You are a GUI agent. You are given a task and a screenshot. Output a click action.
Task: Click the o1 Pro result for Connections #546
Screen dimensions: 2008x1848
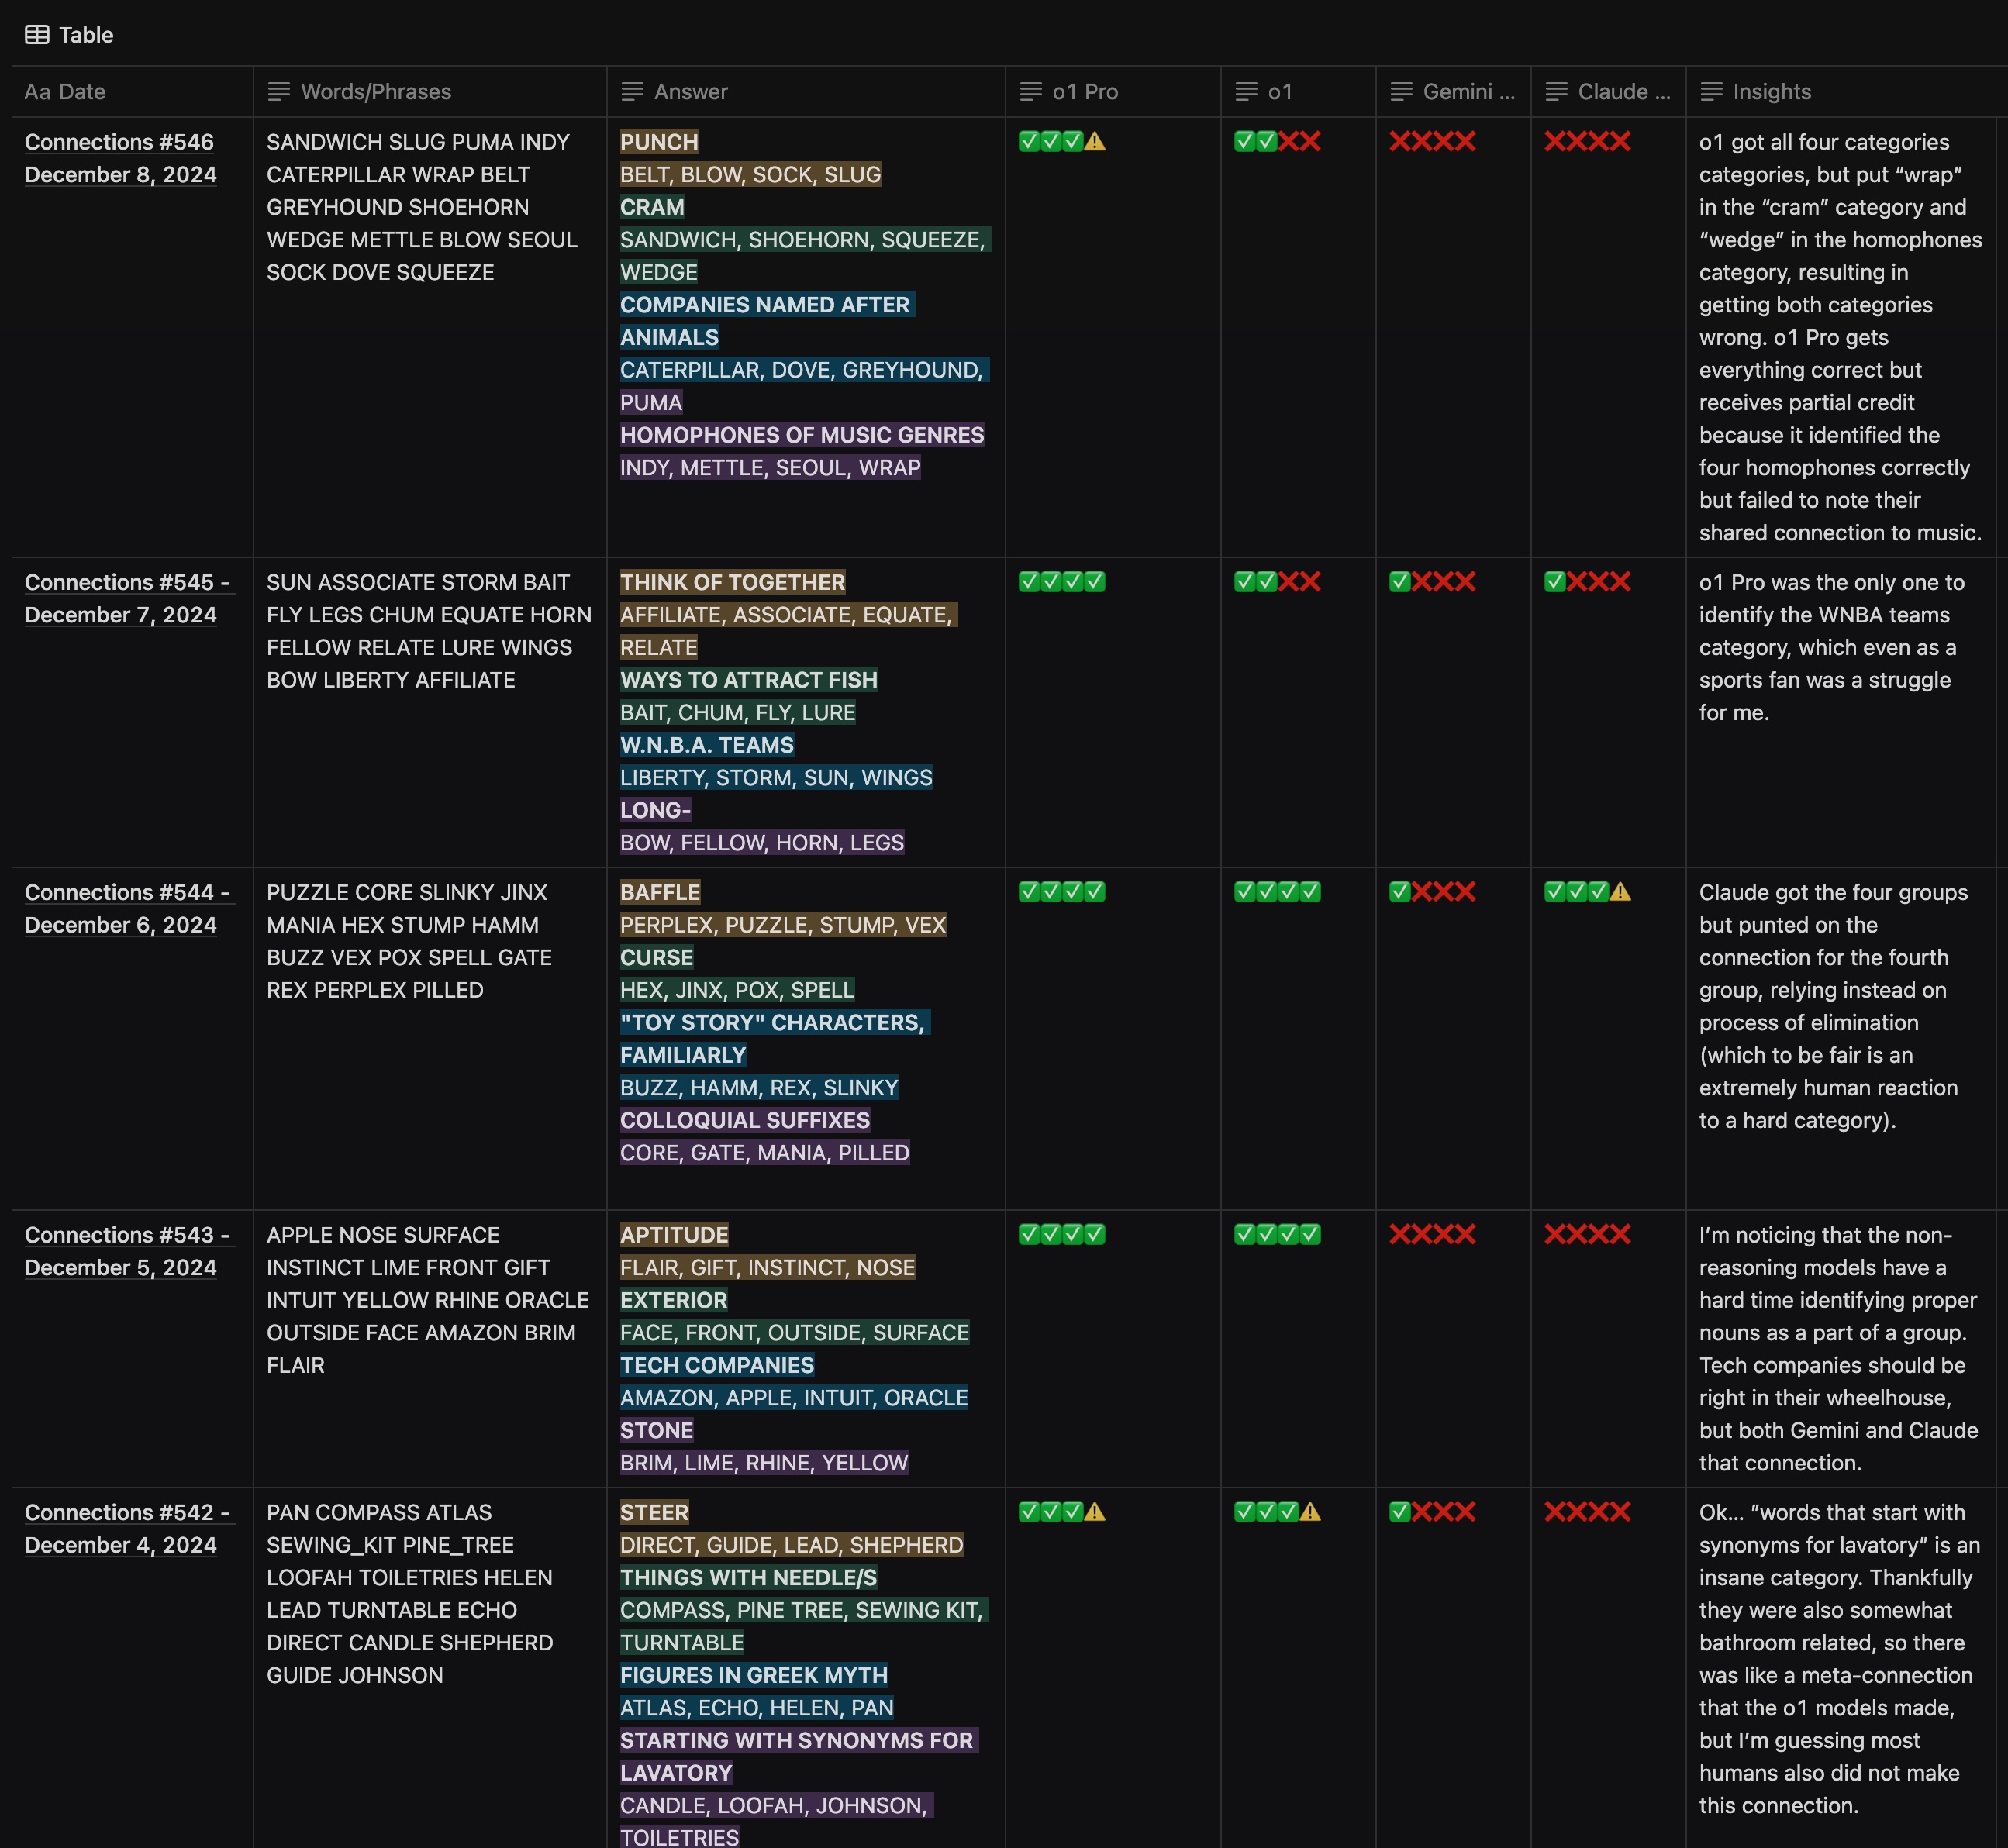1062,142
